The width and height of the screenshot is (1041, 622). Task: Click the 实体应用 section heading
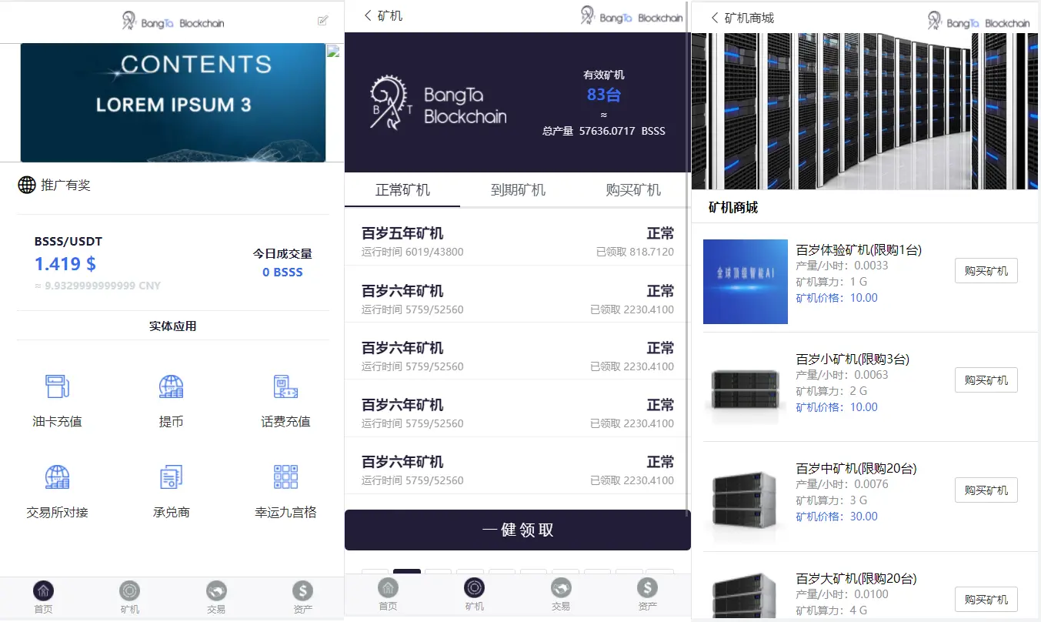(173, 326)
